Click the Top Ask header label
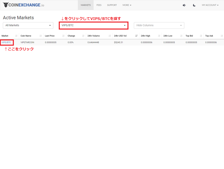The height and width of the screenshot is (169, 224). (x=209, y=36)
